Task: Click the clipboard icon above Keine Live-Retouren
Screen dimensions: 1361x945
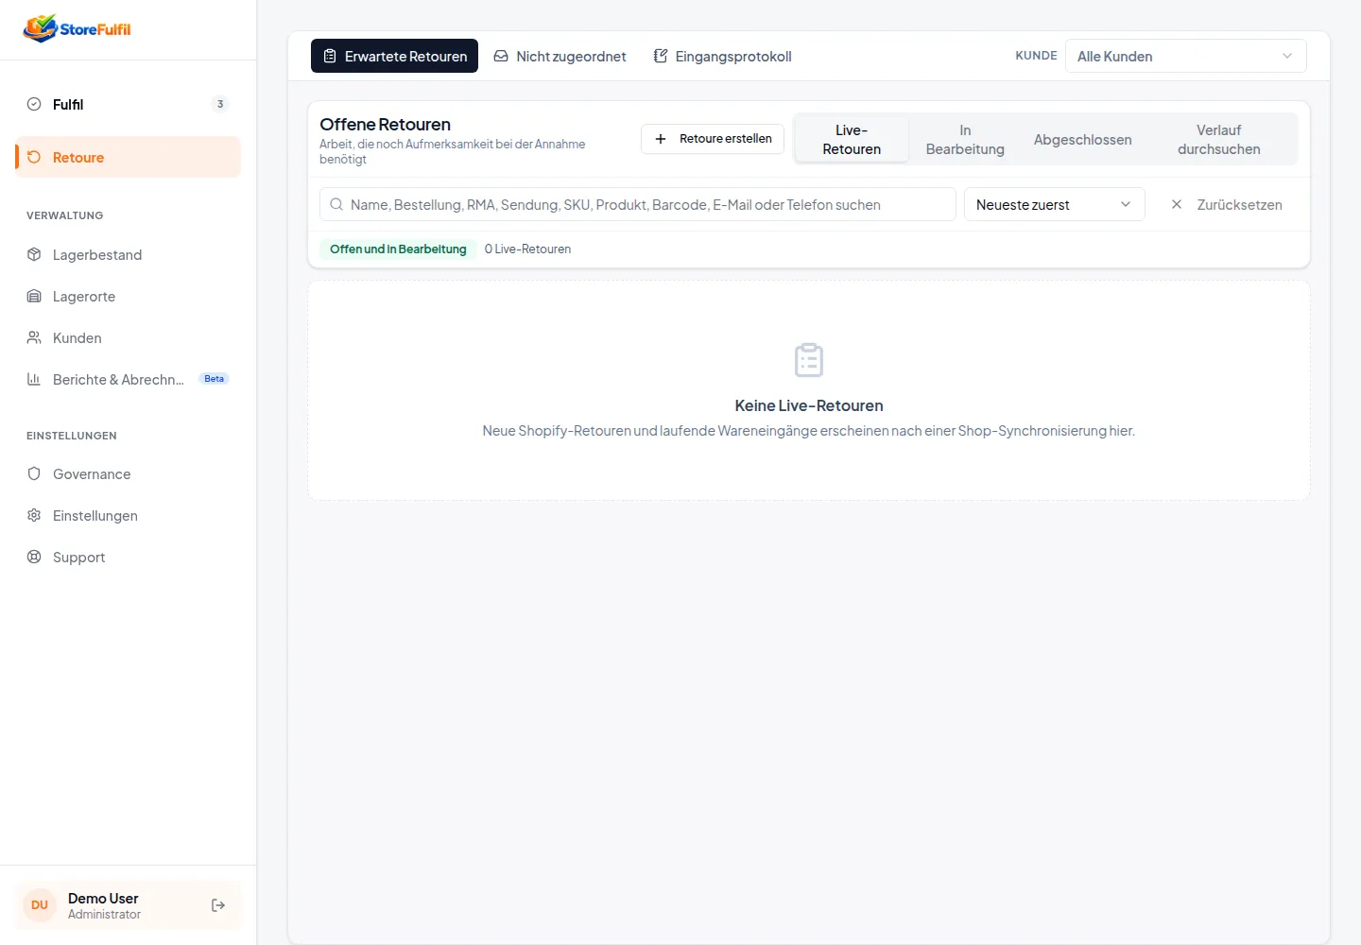Action: point(809,360)
